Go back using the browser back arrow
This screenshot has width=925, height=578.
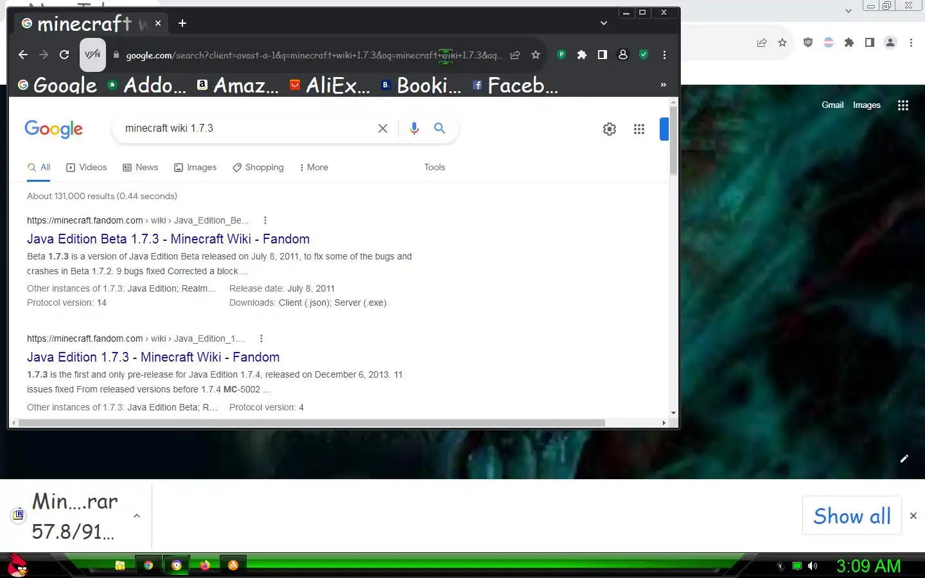click(x=23, y=55)
